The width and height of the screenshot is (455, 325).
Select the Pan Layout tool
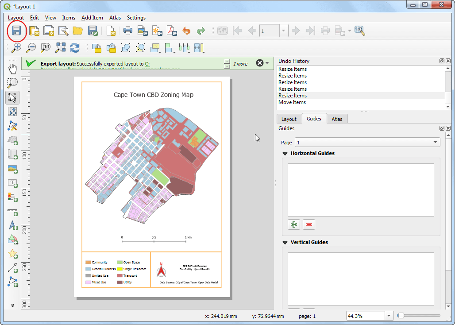point(12,69)
